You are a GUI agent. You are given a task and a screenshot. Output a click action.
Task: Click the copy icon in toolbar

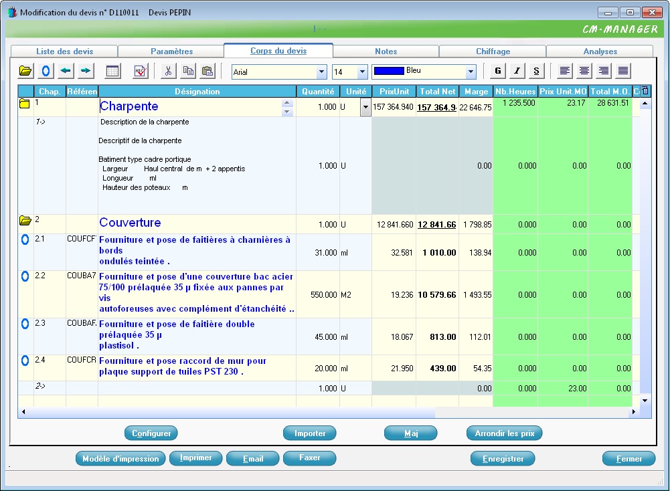pyautogui.click(x=188, y=71)
